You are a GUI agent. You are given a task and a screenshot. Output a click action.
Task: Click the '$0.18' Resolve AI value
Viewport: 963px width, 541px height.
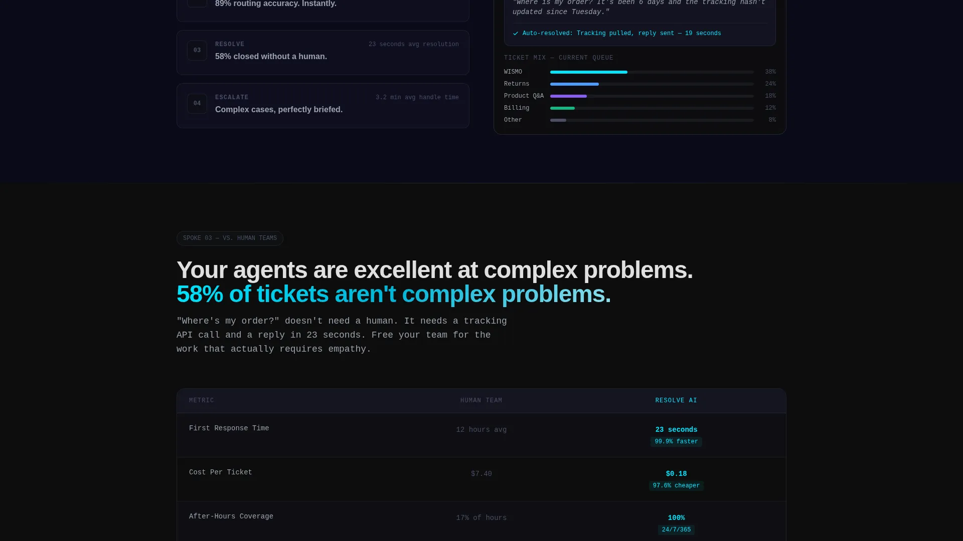[676, 474]
